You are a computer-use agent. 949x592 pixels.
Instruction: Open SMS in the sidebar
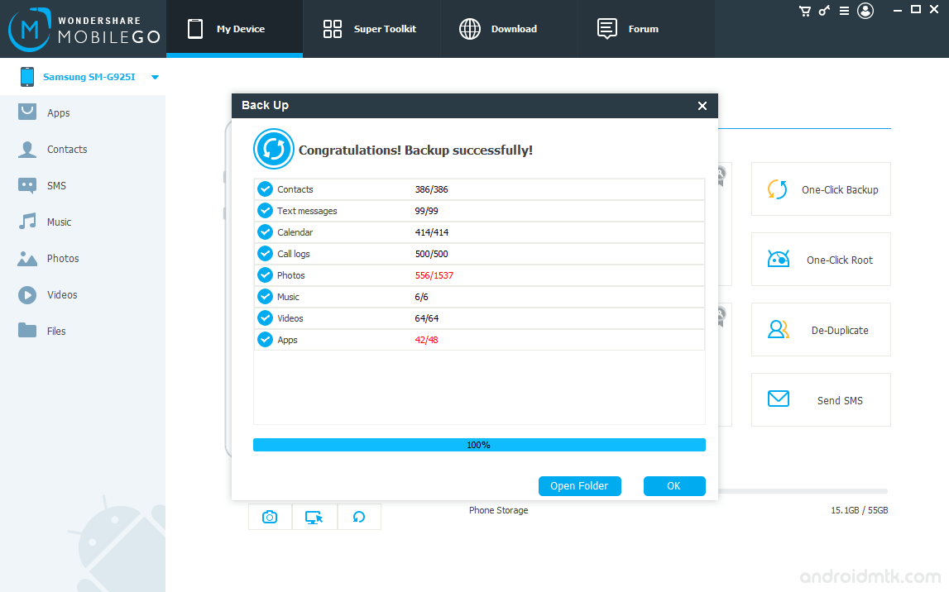click(82, 186)
